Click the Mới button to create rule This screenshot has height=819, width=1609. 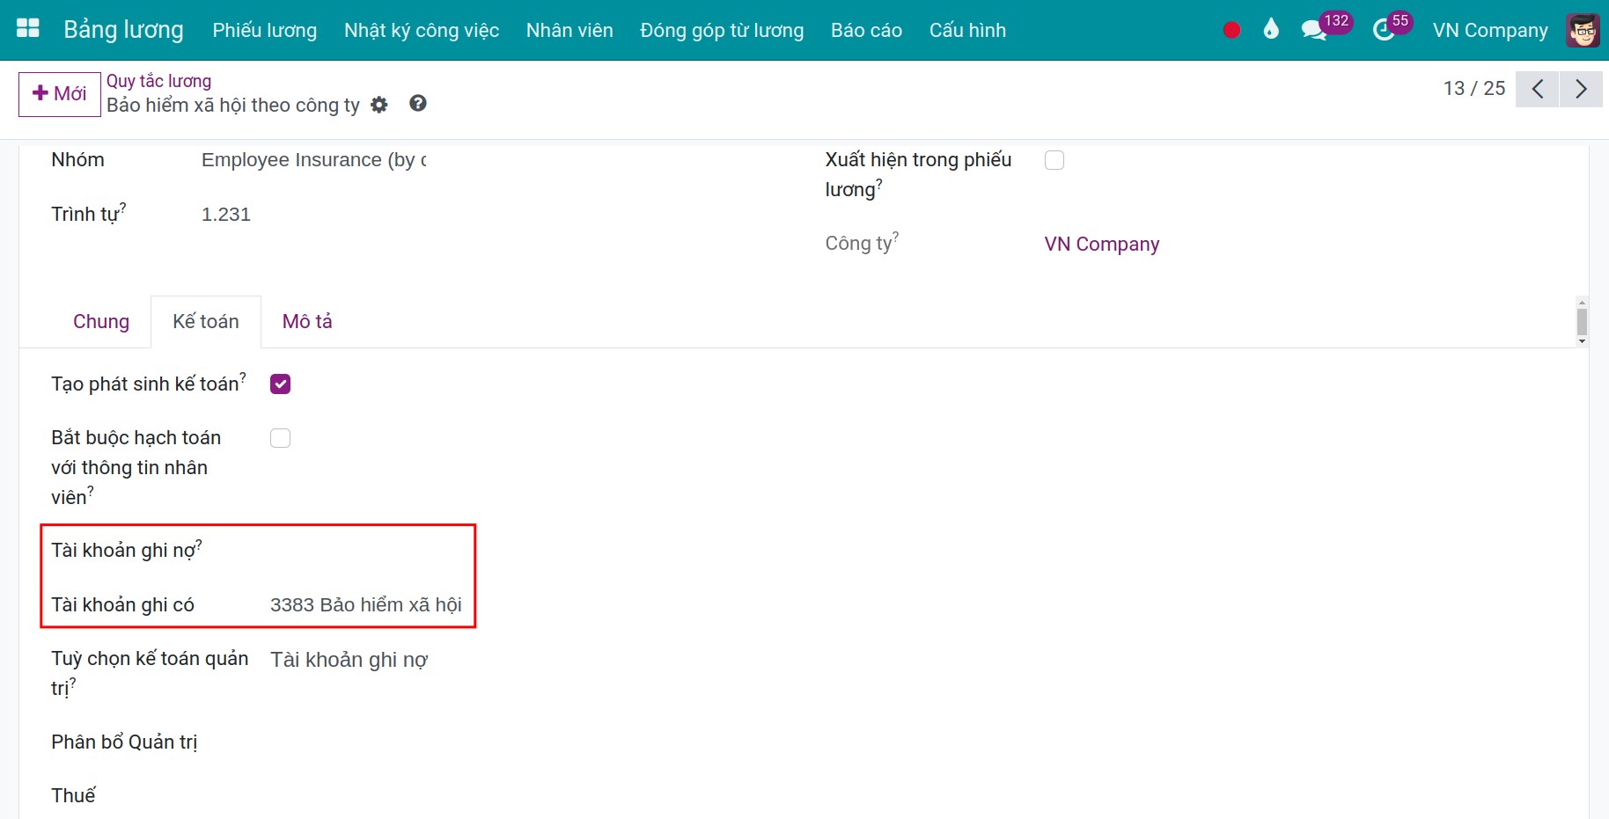click(x=59, y=94)
